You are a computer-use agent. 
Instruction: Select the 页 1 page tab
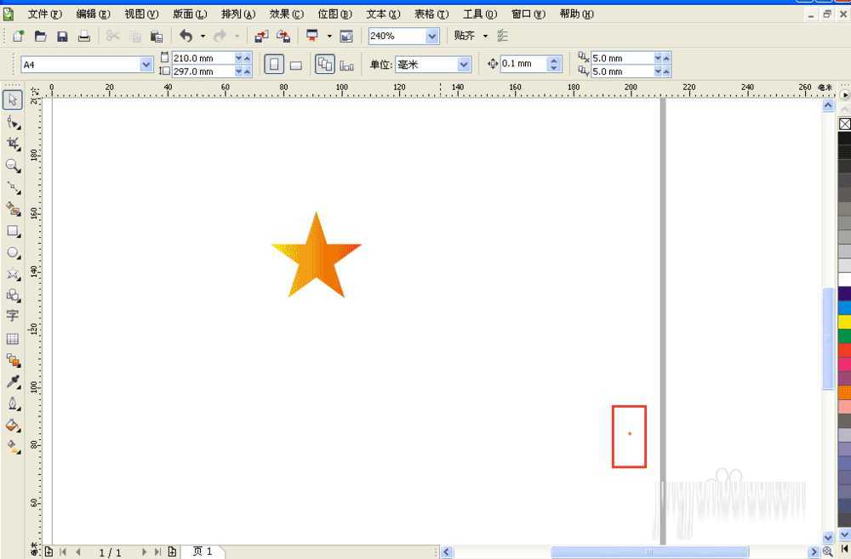(x=203, y=552)
